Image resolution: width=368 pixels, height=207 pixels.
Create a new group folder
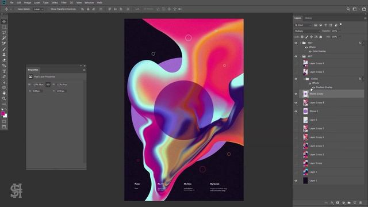coord(349,202)
